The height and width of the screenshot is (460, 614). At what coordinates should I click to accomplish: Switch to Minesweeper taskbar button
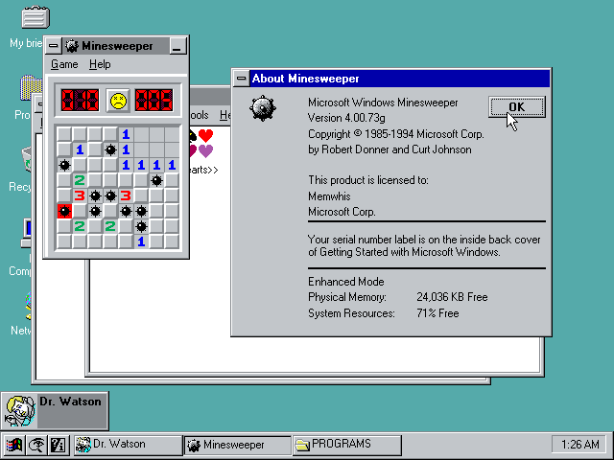238,445
